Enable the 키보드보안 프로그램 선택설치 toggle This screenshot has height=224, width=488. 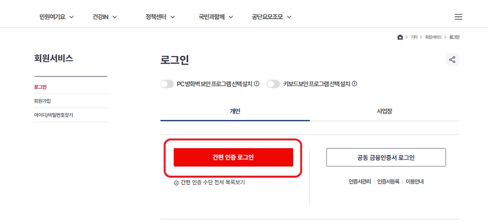(x=273, y=84)
